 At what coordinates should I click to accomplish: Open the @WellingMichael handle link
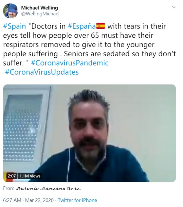pos(40,14)
